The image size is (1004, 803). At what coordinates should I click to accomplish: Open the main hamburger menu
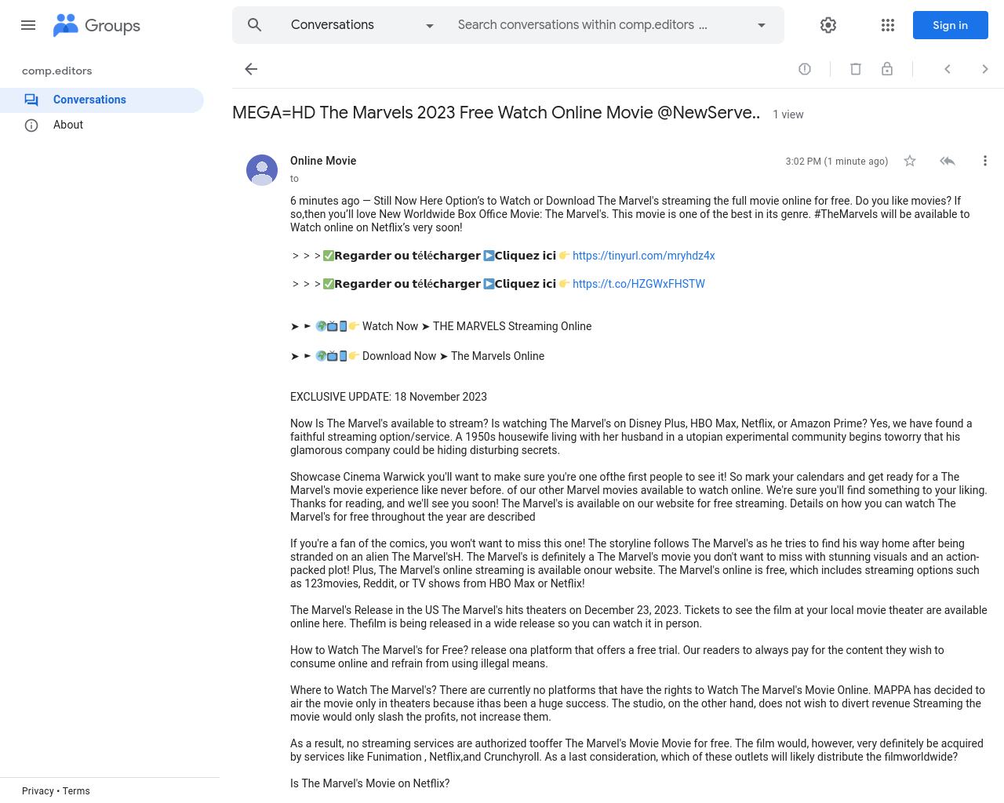[x=28, y=25]
